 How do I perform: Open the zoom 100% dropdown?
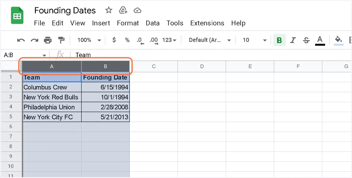click(x=89, y=40)
